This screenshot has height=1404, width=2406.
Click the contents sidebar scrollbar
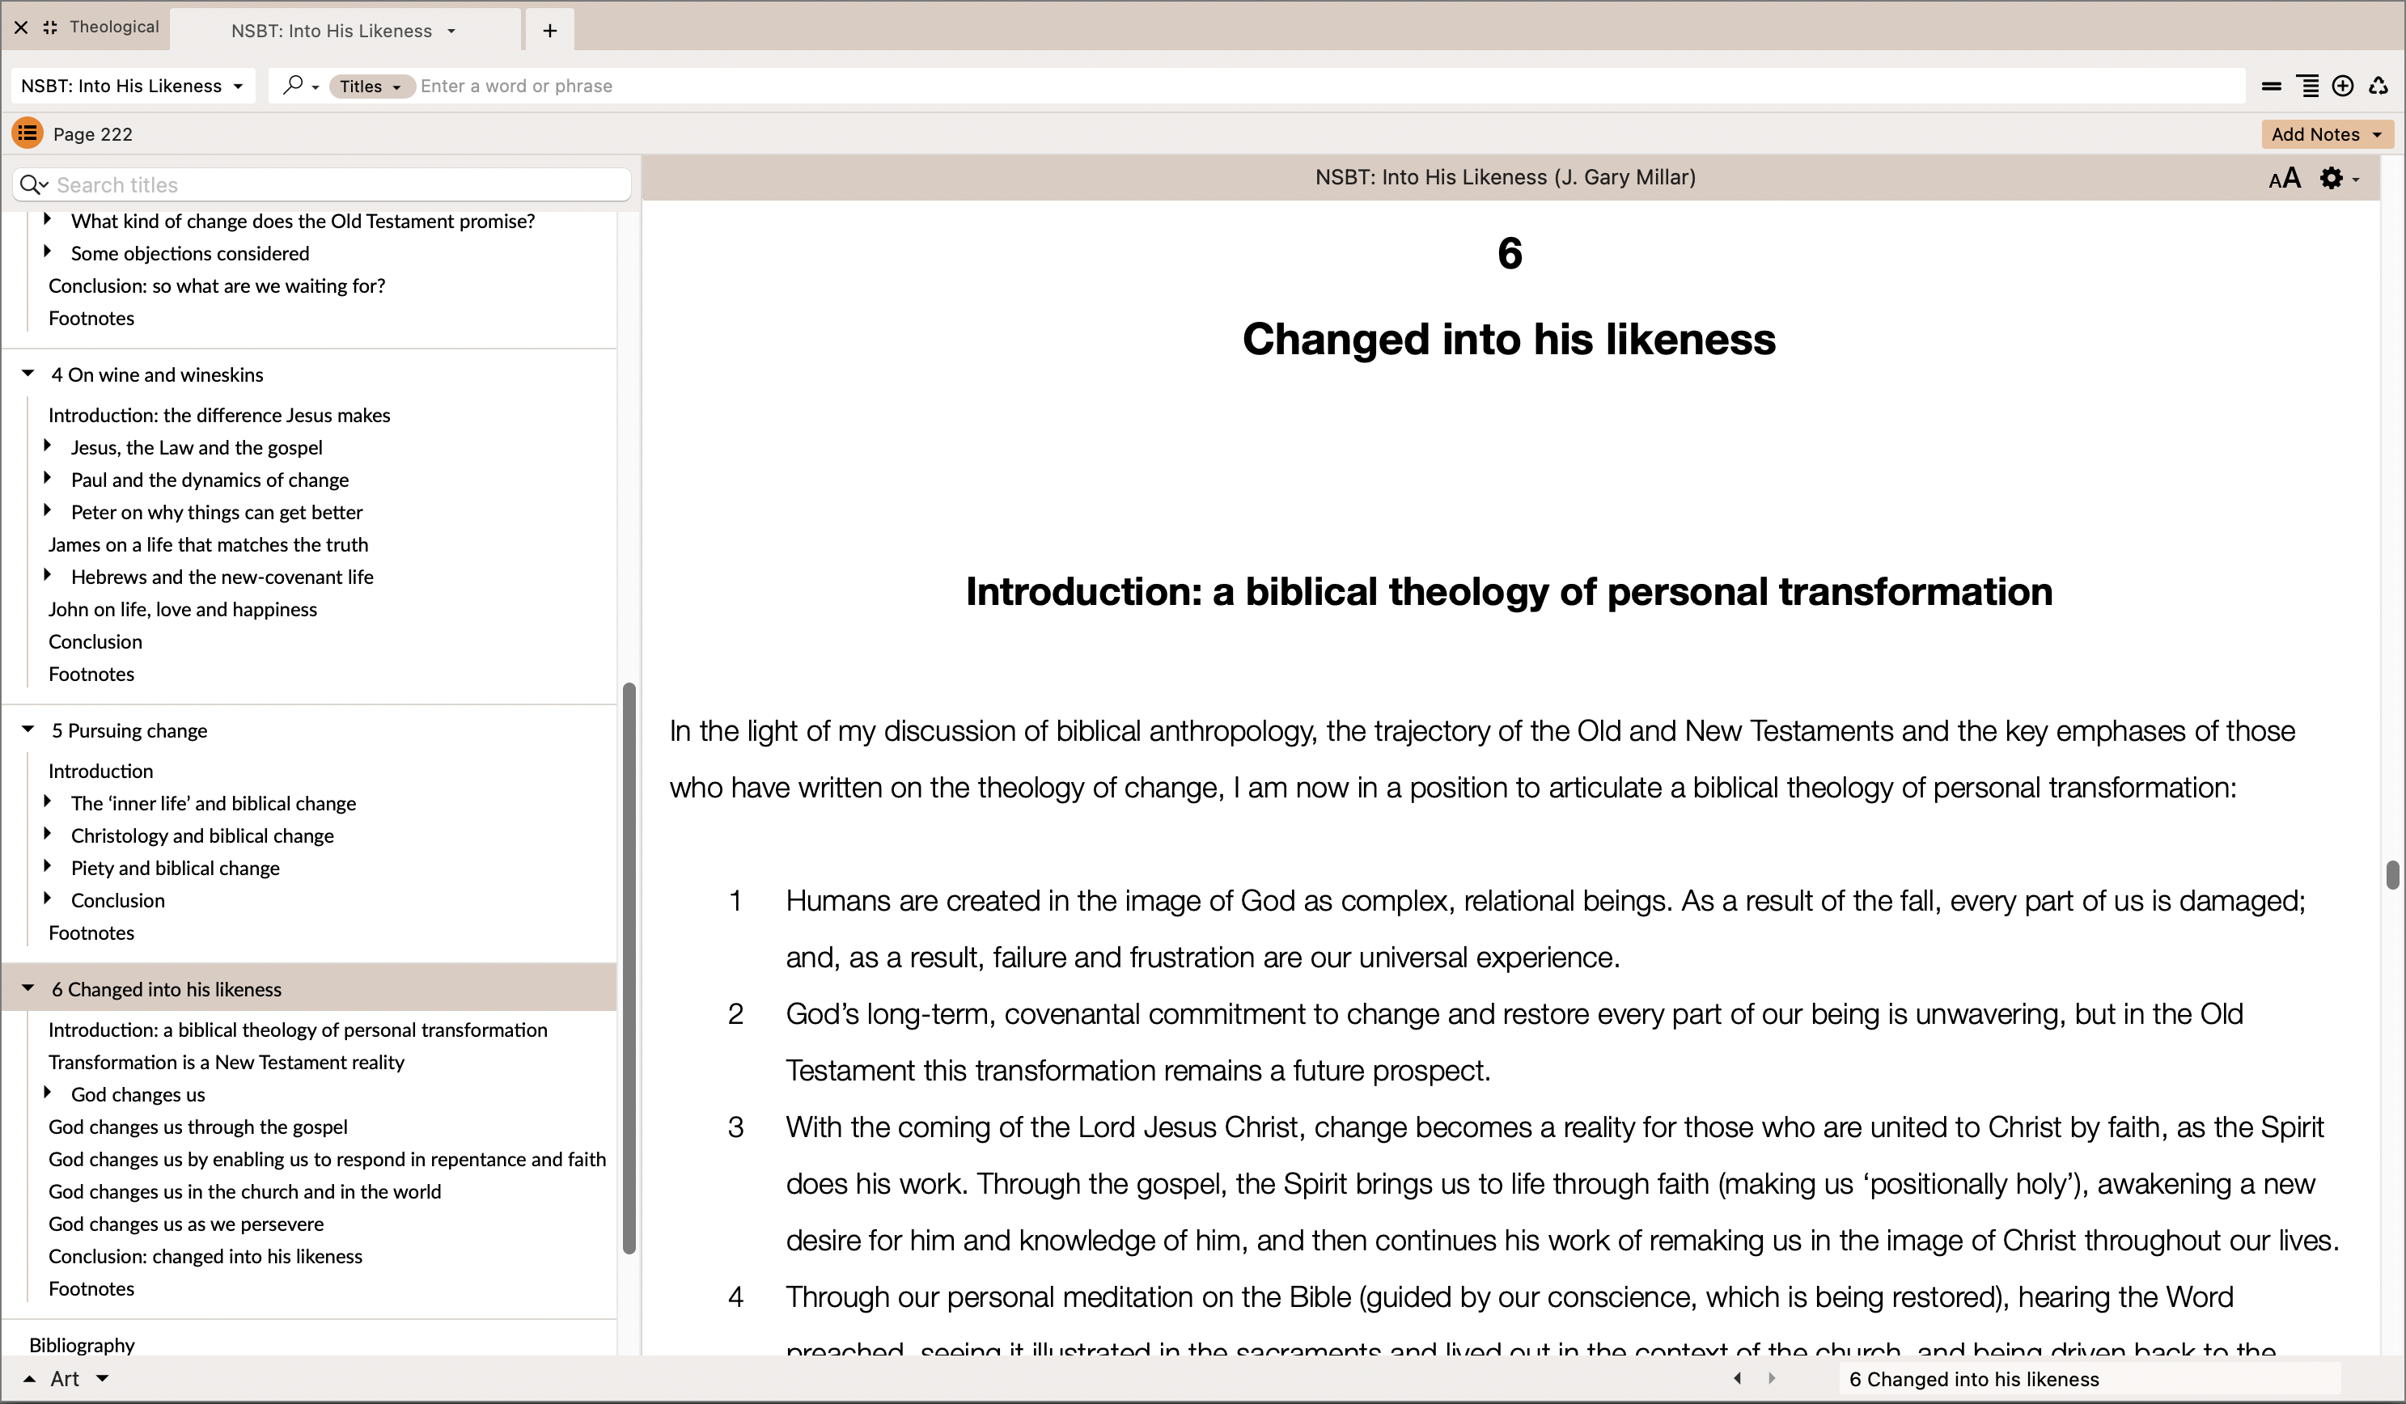[629, 968]
